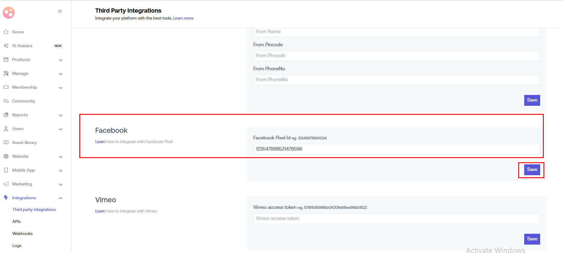
Task: Open Logs under Integrations
Action: (17, 245)
